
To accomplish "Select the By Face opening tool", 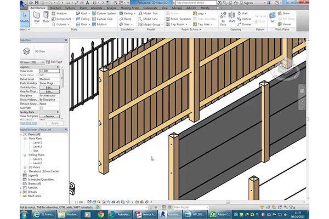I will pos(223,19).
